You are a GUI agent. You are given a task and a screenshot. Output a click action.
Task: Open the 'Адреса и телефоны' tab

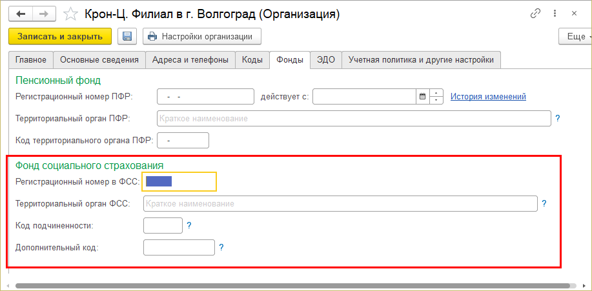190,60
